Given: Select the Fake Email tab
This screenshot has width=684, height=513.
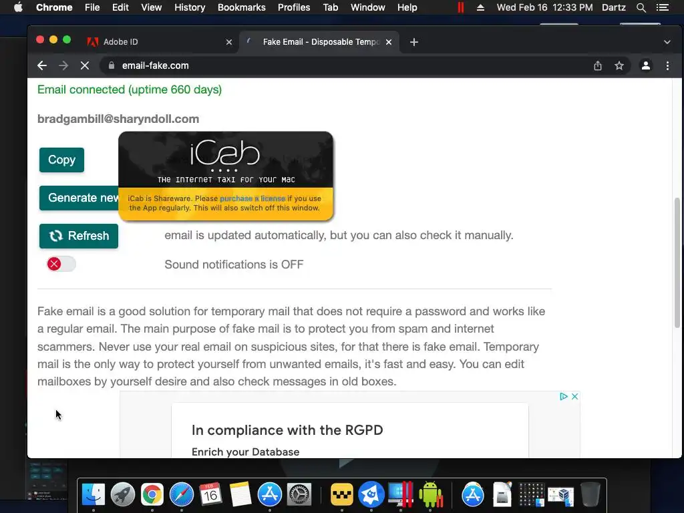Looking at the screenshot, I should point(319,42).
